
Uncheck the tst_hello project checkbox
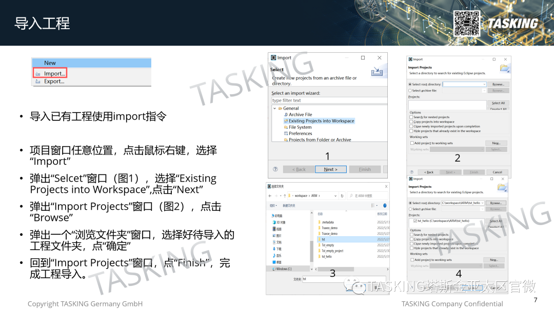pos(415,221)
